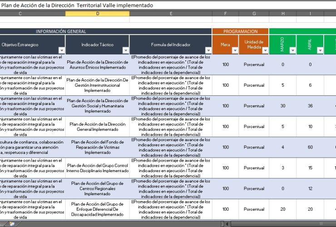The image size is (336, 227).
Task: Open the Unidad de Medida filter dropdown
Action: (x=265, y=50)
